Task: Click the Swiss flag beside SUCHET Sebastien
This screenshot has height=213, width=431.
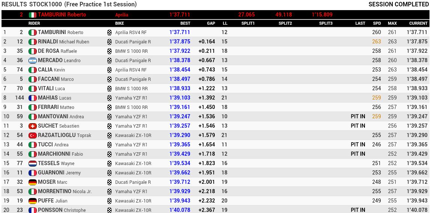Action: [x=32, y=126]
